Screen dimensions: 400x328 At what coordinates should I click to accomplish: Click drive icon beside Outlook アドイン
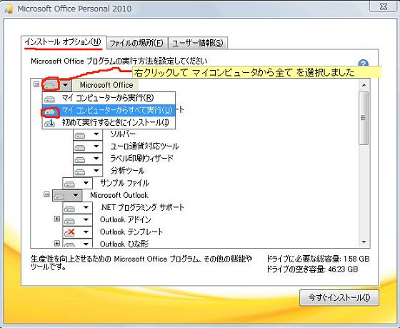click(x=70, y=220)
